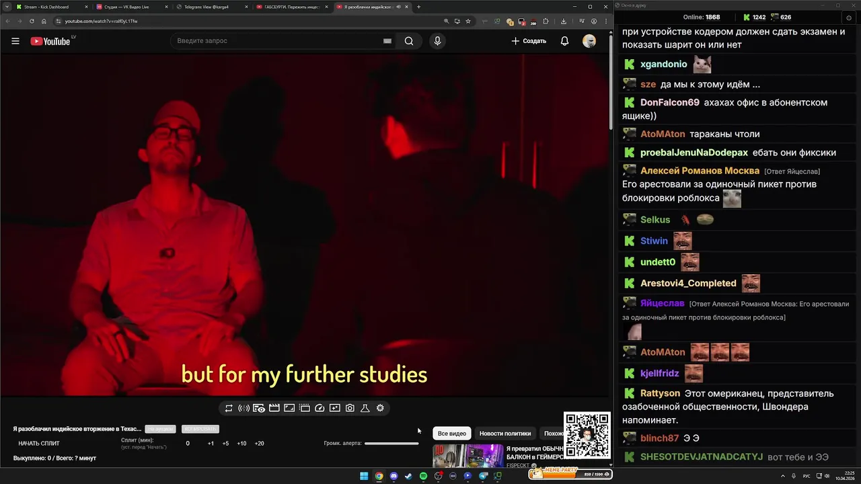
Task: Select the Новости политики filter chip
Action: point(505,434)
